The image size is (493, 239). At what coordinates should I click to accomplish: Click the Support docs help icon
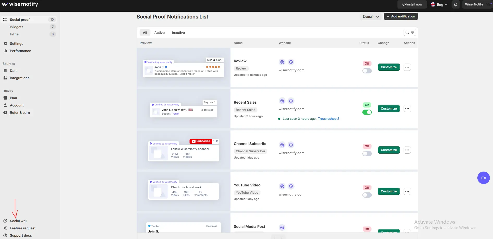point(5,235)
